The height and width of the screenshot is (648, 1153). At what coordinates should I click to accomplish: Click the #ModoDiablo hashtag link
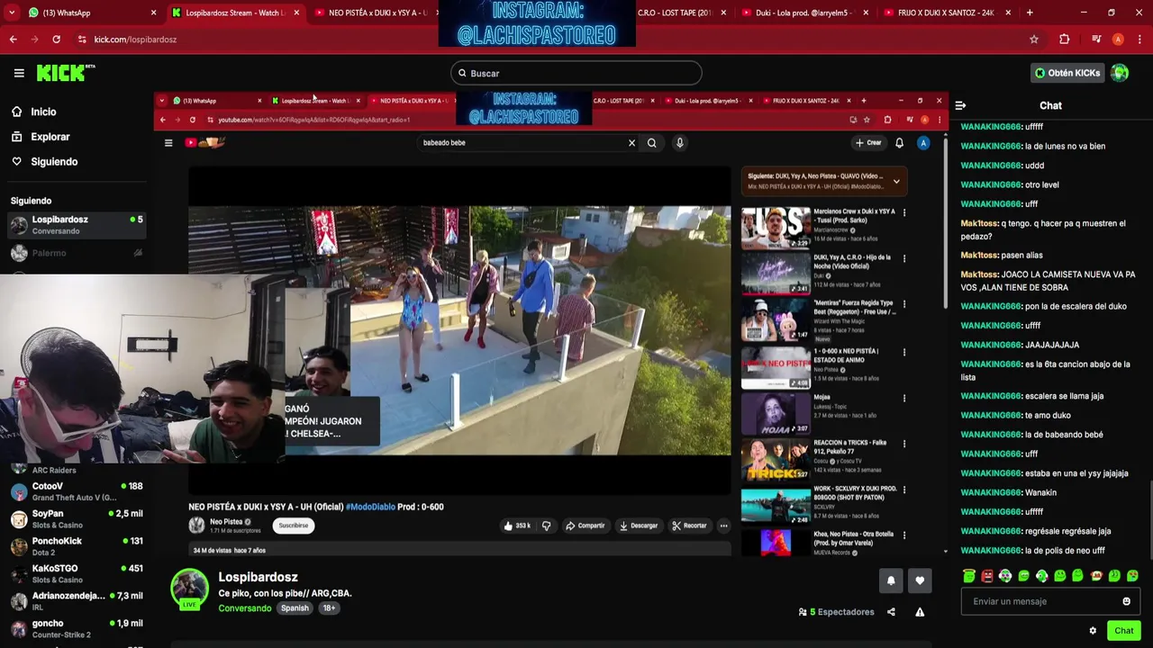tap(370, 507)
